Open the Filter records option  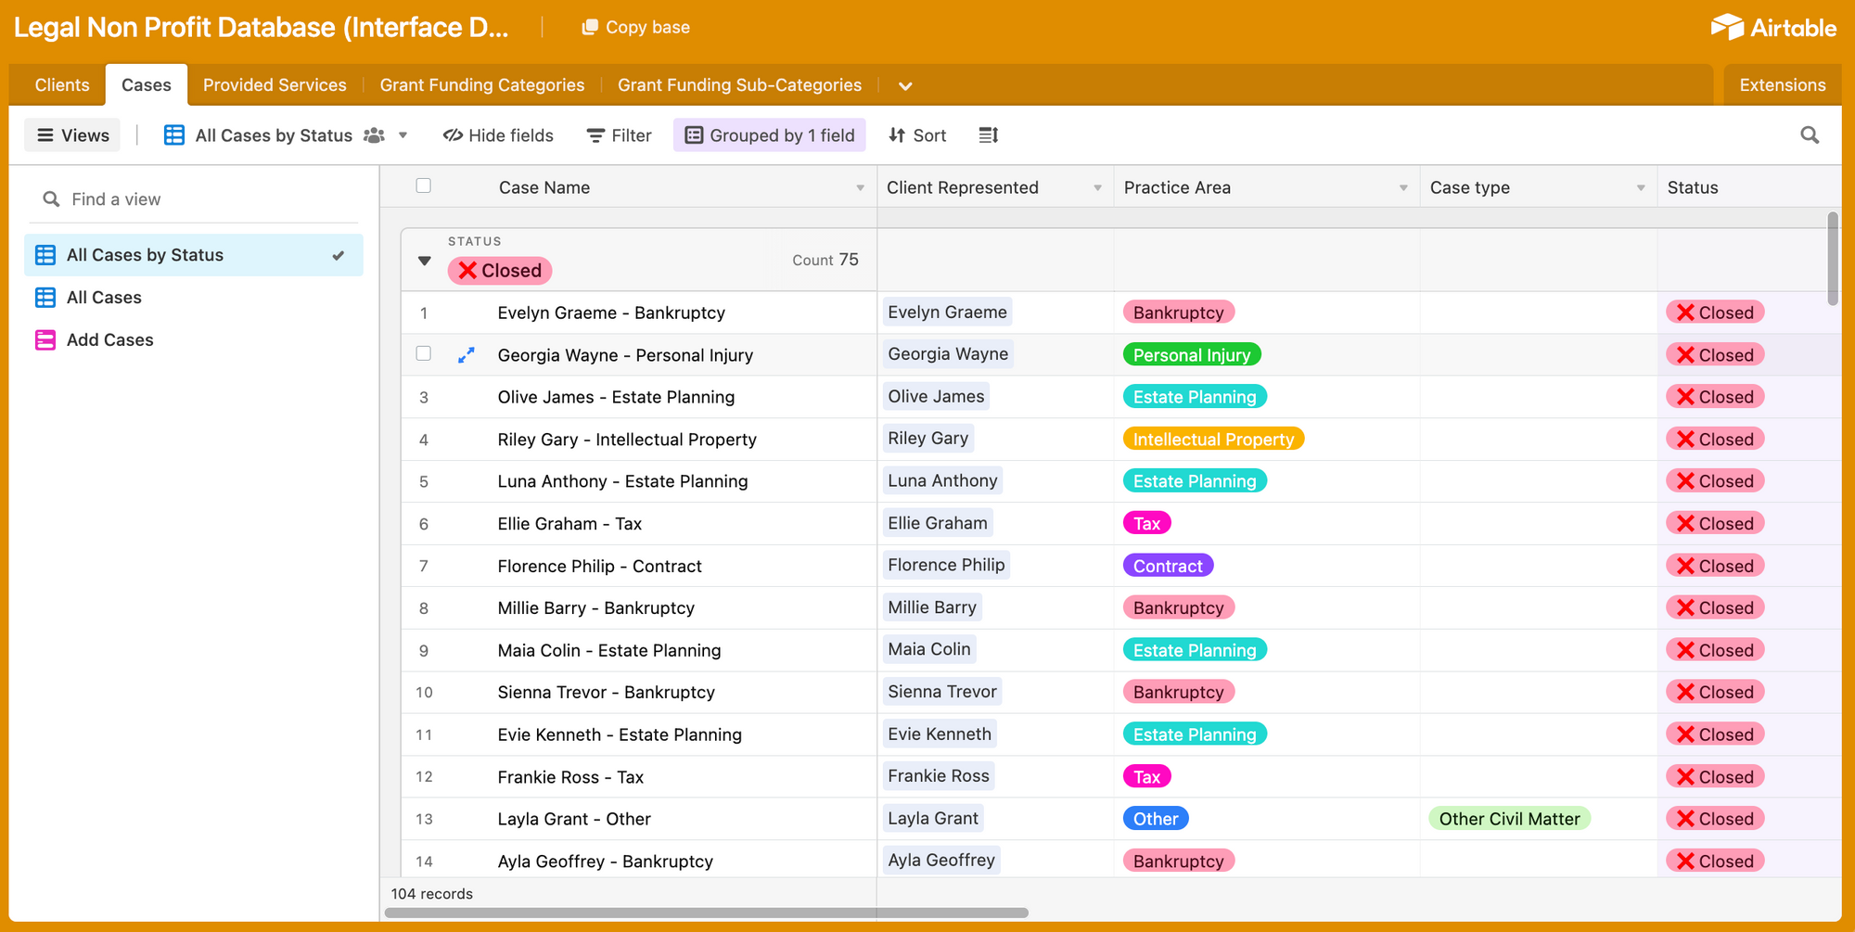(620, 135)
